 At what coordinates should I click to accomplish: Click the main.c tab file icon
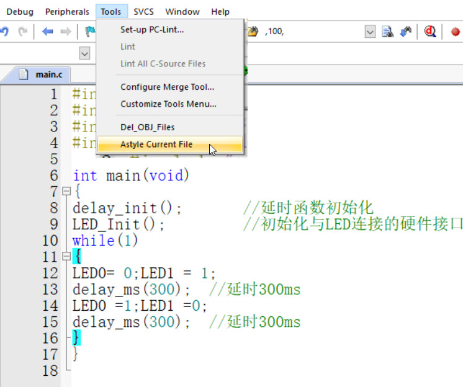[24, 74]
